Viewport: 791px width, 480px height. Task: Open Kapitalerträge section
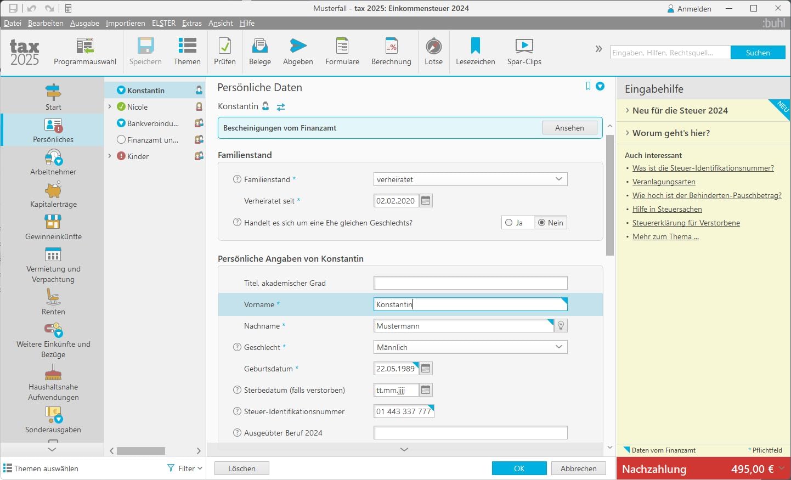tap(53, 195)
